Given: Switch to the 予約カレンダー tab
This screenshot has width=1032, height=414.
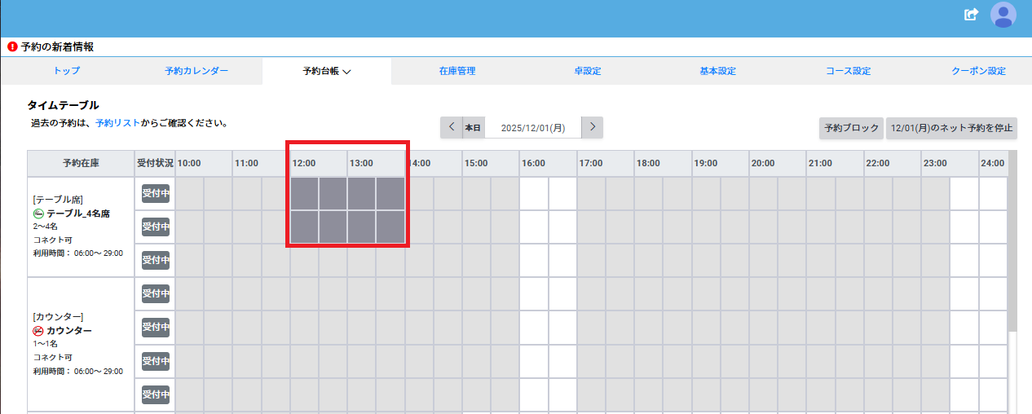Looking at the screenshot, I should pos(196,71).
